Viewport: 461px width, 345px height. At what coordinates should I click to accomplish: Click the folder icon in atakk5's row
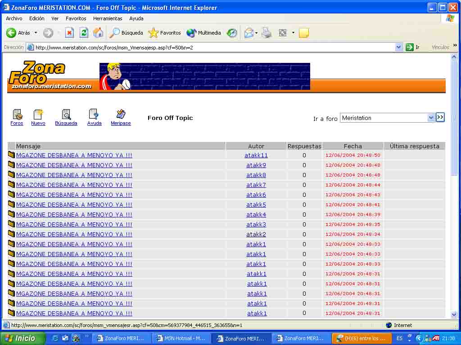(x=11, y=204)
